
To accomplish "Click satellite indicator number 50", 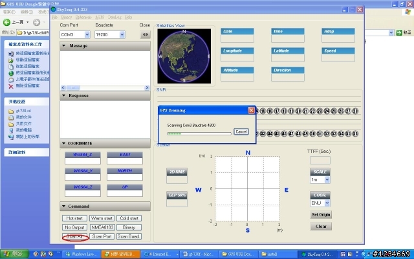I will click(312, 134).
